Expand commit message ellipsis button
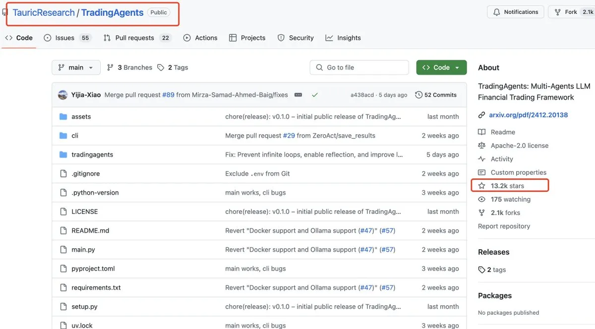 298,95
